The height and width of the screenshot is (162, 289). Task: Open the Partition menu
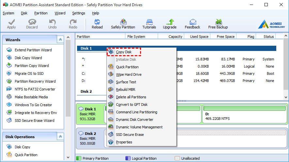tap(41, 13)
